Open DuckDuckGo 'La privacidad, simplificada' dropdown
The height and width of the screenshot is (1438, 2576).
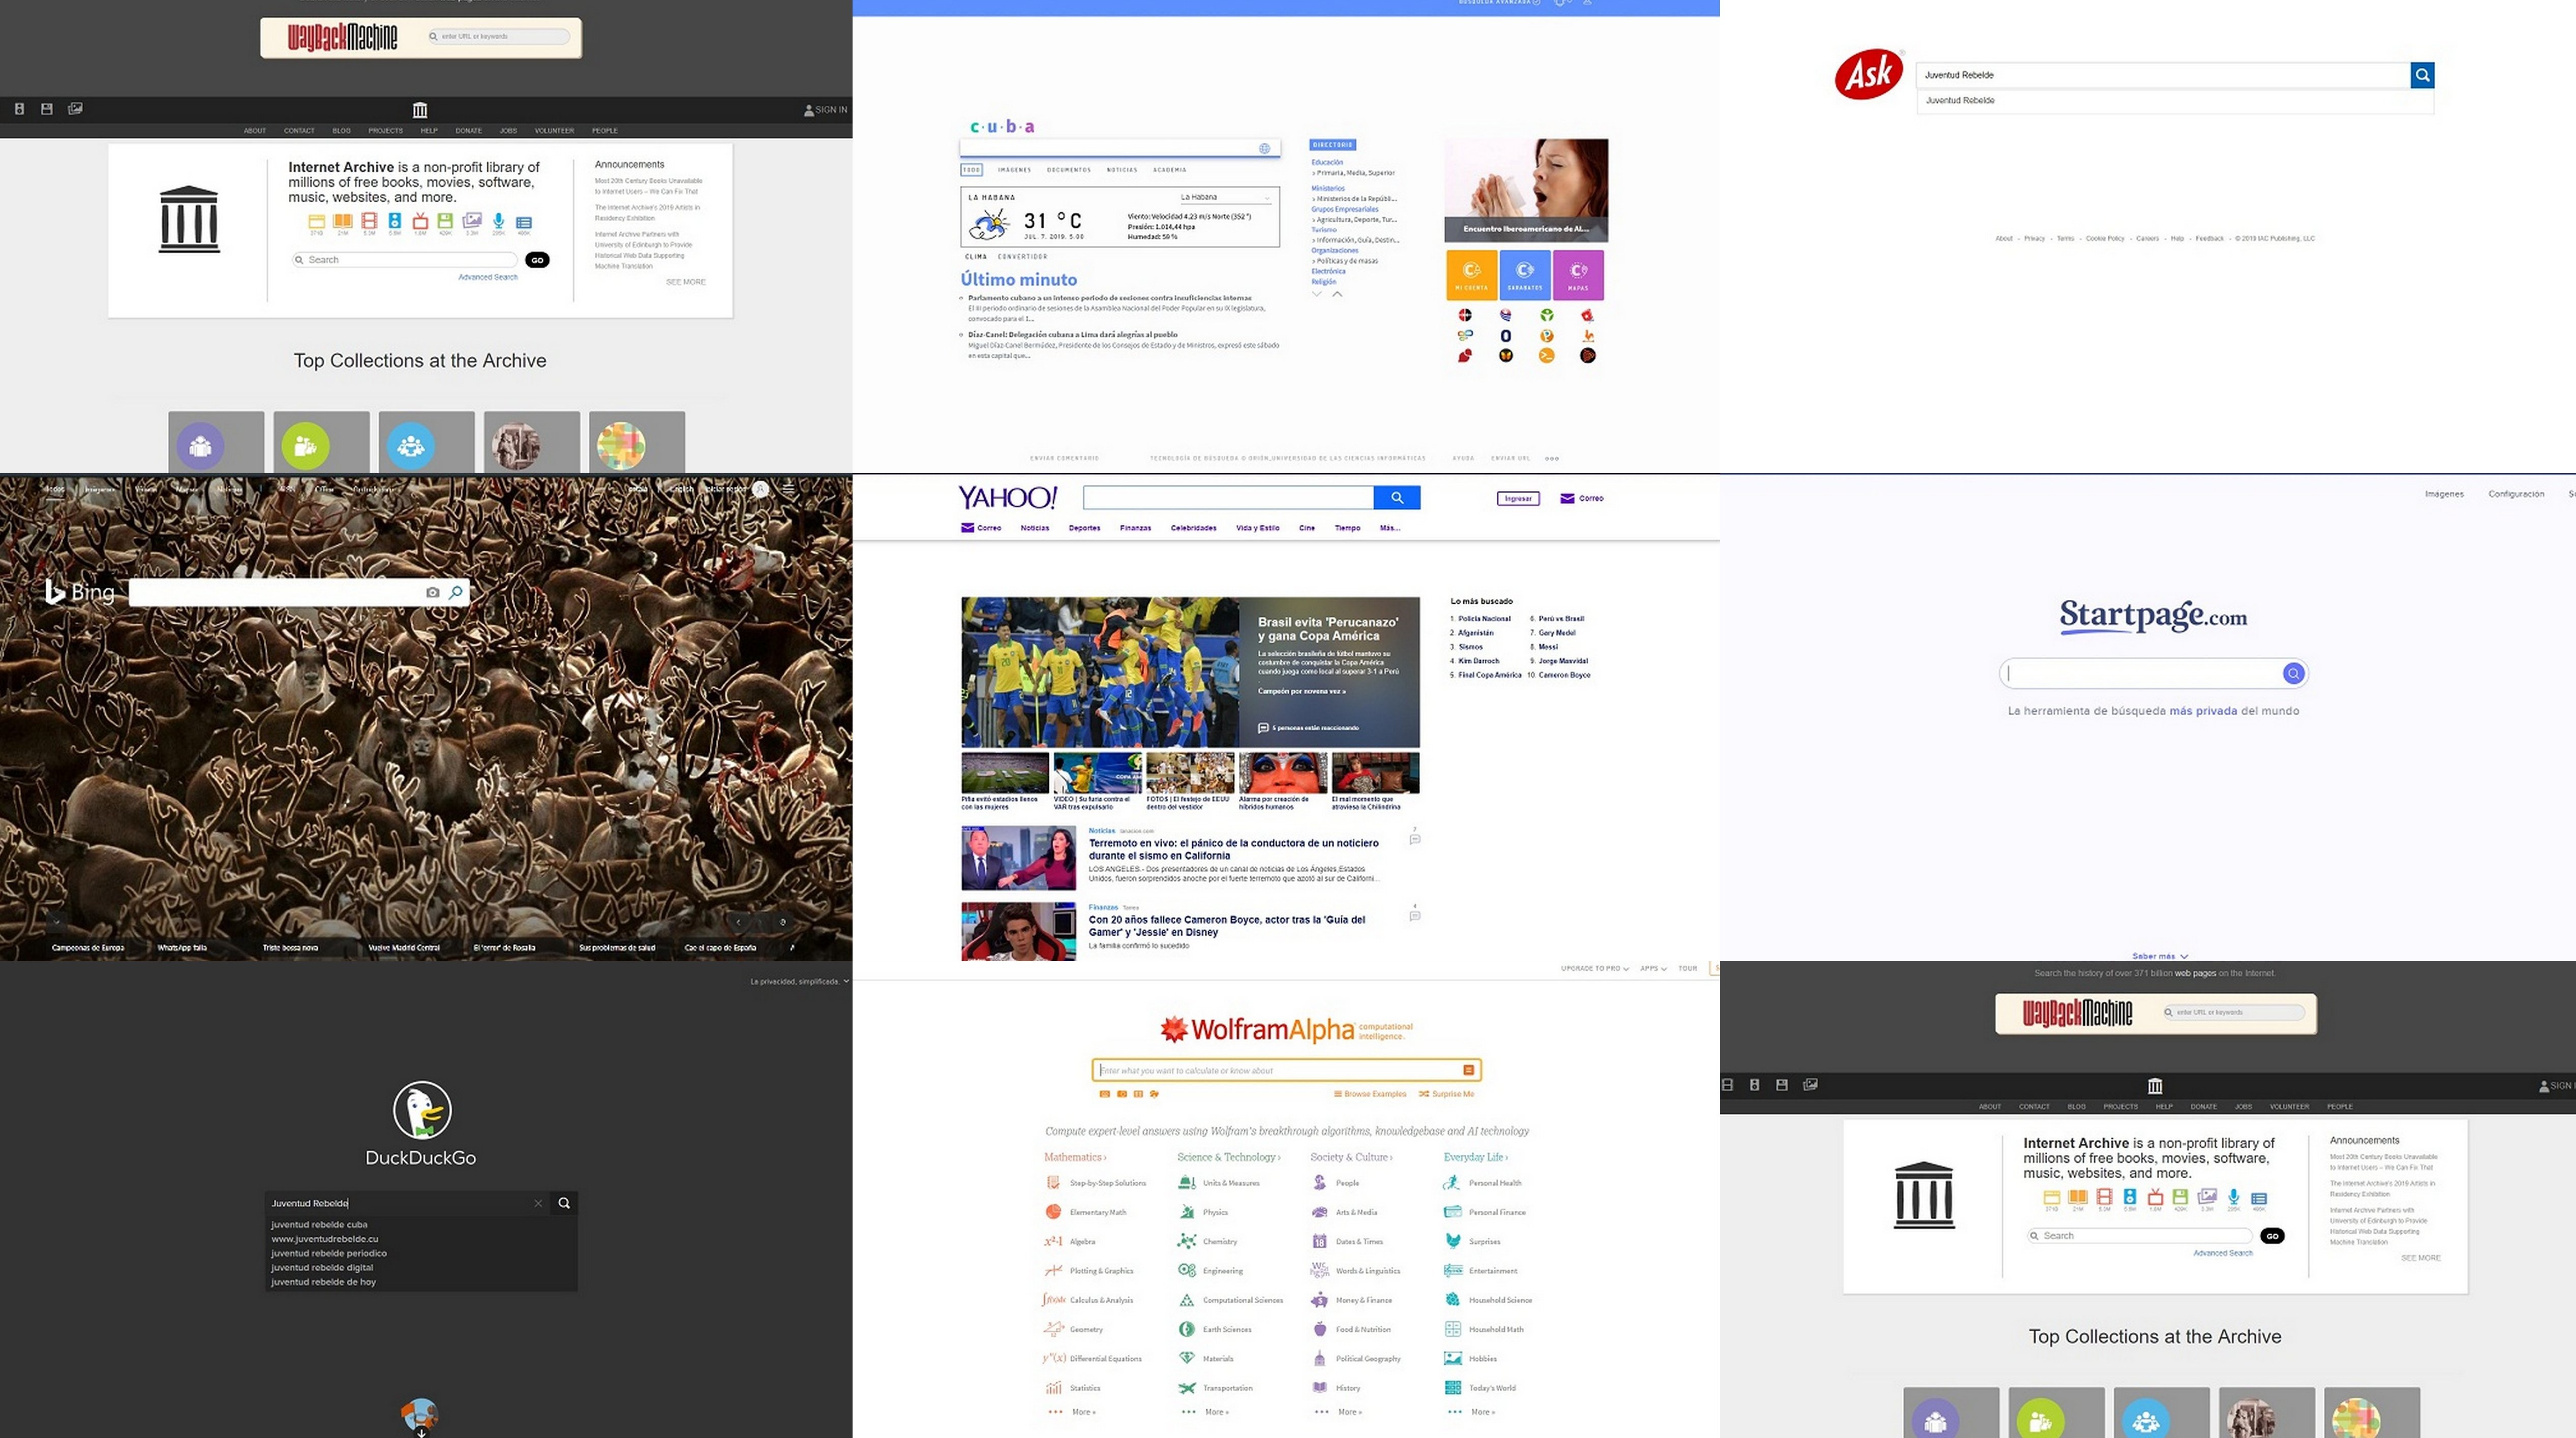pyautogui.click(x=799, y=981)
